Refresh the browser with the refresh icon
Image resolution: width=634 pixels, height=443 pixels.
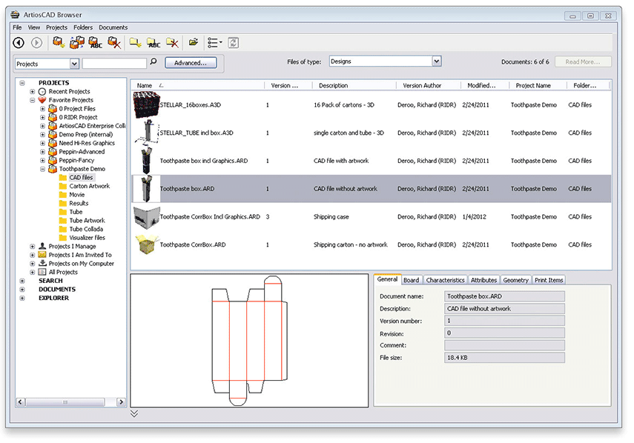click(x=234, y=42)
